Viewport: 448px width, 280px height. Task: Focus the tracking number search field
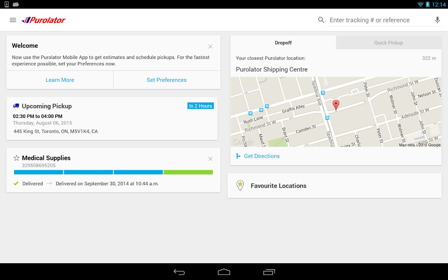[380, 20]
